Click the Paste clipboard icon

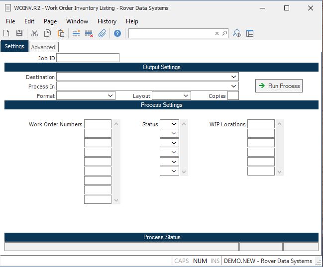[61, 33]
